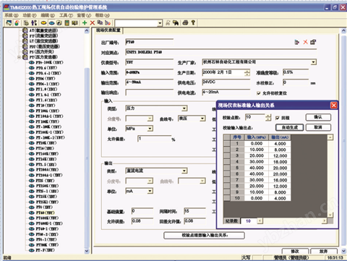The image size is (347, 261).
Task: Click the green calculator-like toolbar icon
Action: coord(67,23)
